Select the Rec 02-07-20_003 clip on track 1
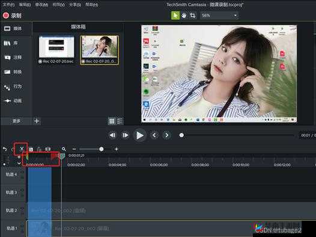This screenshot has height=237, width=316. [171, 229]
